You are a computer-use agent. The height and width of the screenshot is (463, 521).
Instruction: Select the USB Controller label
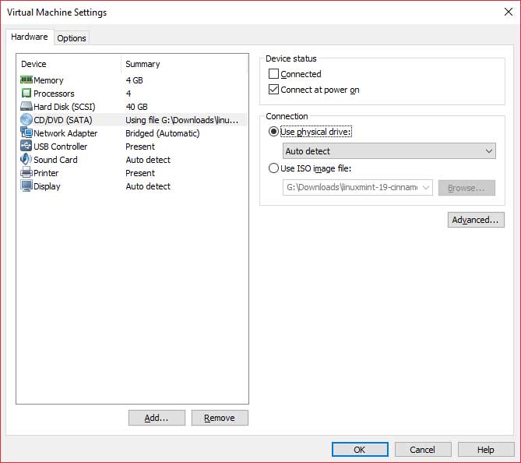pyautogui.click(x=61, y=147)
